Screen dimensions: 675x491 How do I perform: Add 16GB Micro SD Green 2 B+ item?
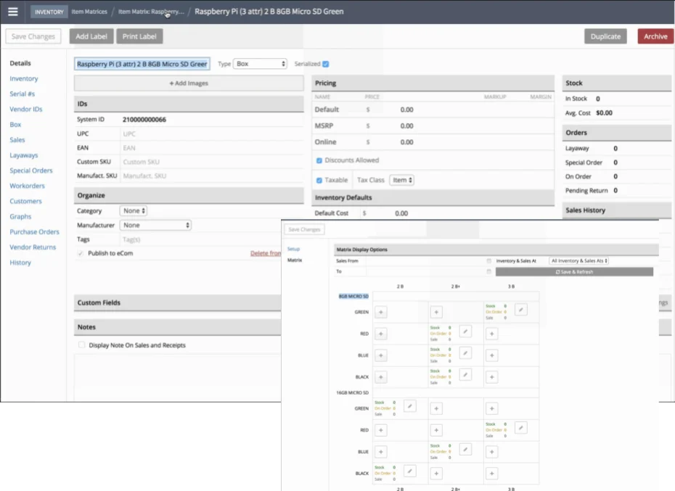436,408
